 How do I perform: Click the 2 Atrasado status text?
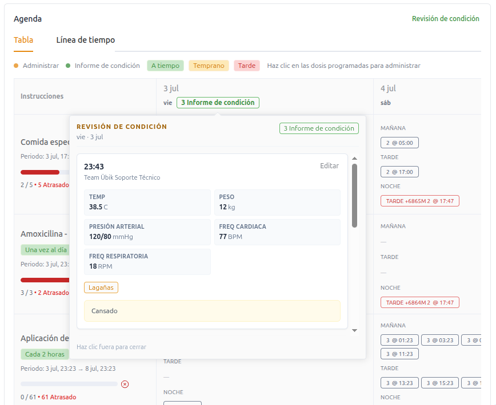coord(54,293)
